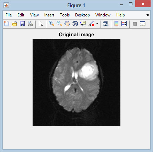Insert a legend with the toolbar icon

124,24
